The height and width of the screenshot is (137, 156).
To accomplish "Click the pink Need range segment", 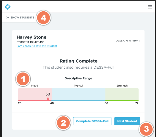I will pyautogui.click(x=35, y=95).
